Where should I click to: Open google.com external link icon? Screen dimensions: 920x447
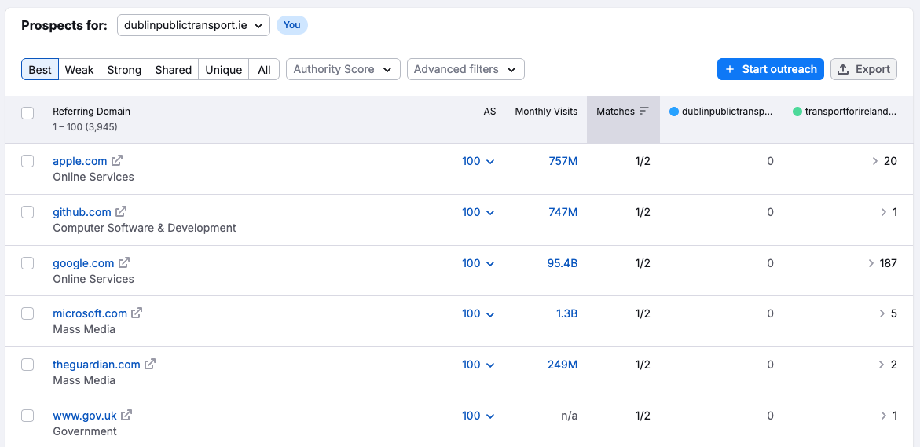tap(124, 262)
